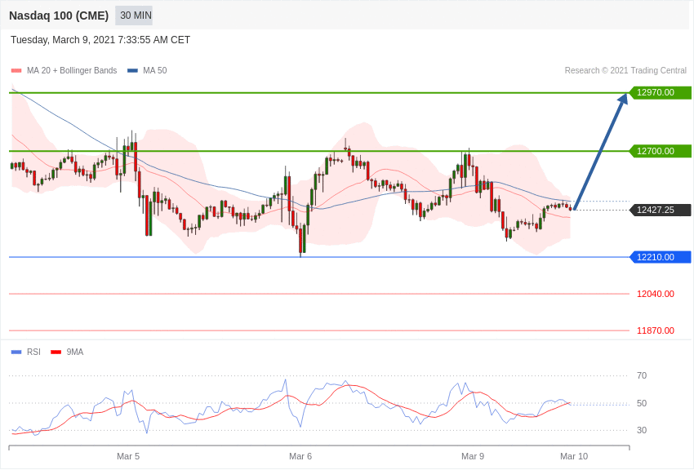The height and width of the screenshot is (470, 694).
Task: Click the 11870.00 red support value
Action: click(656, 330)
